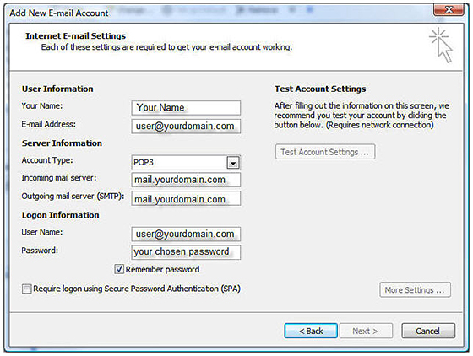
Task: Click the Internet E-mail Settings heading
Action: (x=75, y=35)
